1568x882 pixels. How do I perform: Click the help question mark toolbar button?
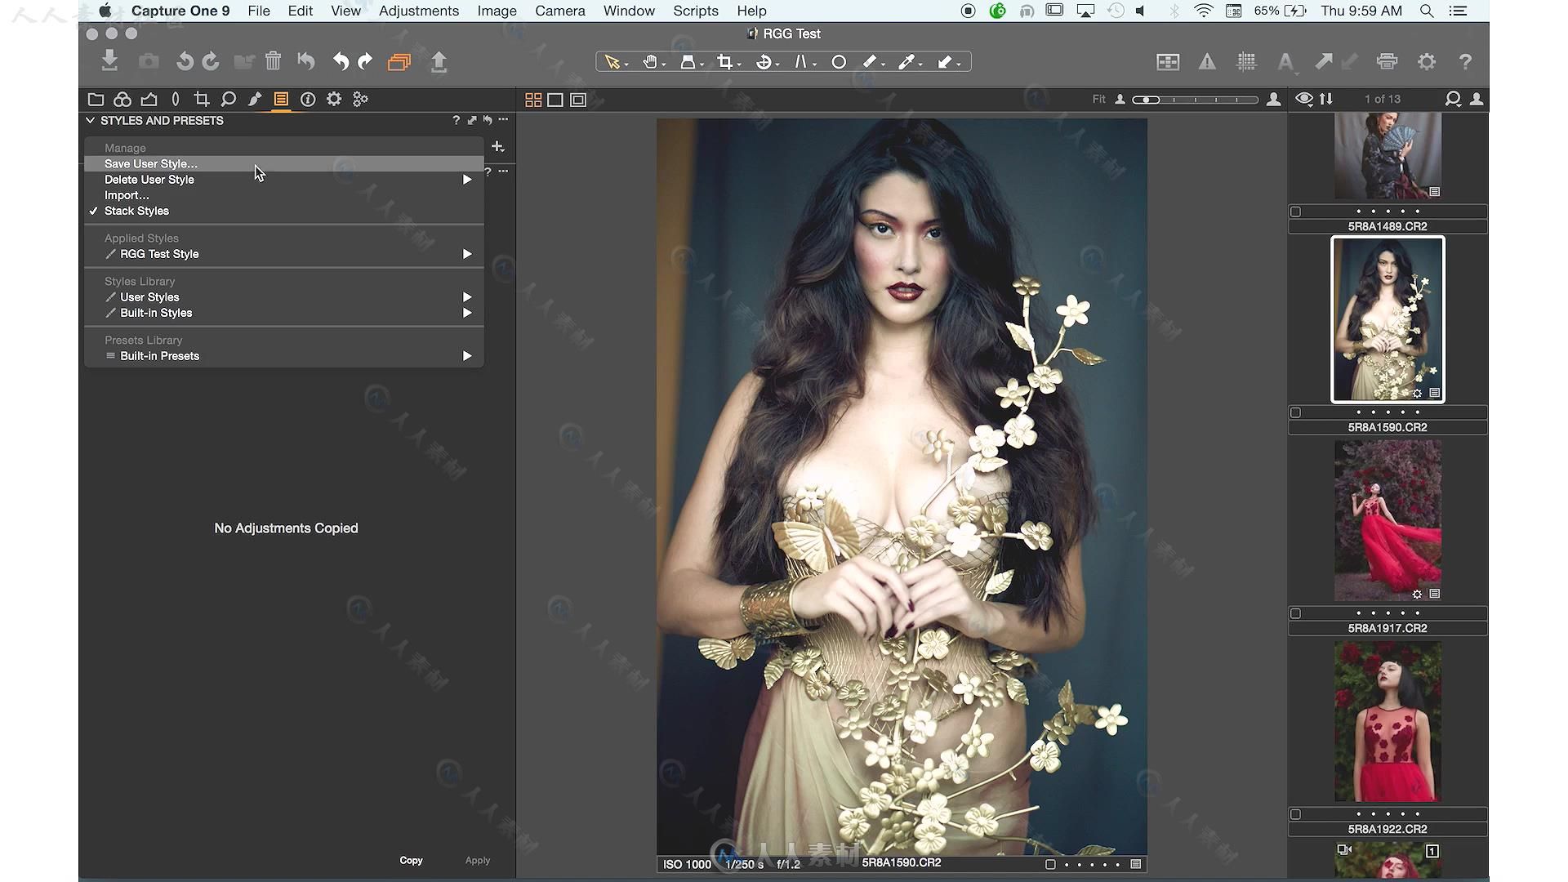(x=1466, y=61)
